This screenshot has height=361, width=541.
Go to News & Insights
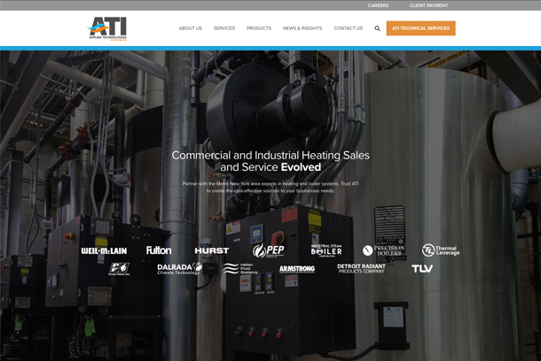pos(302,28)
